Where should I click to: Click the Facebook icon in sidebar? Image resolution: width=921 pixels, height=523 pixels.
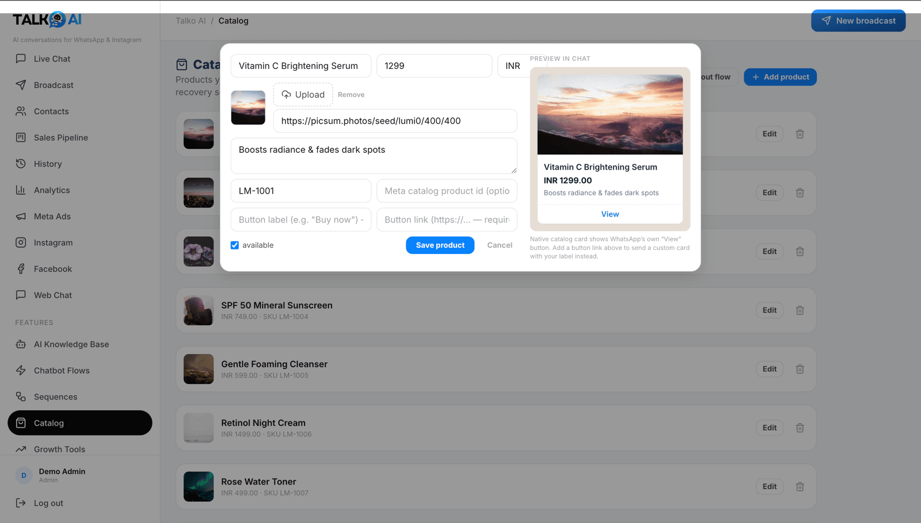21,269
